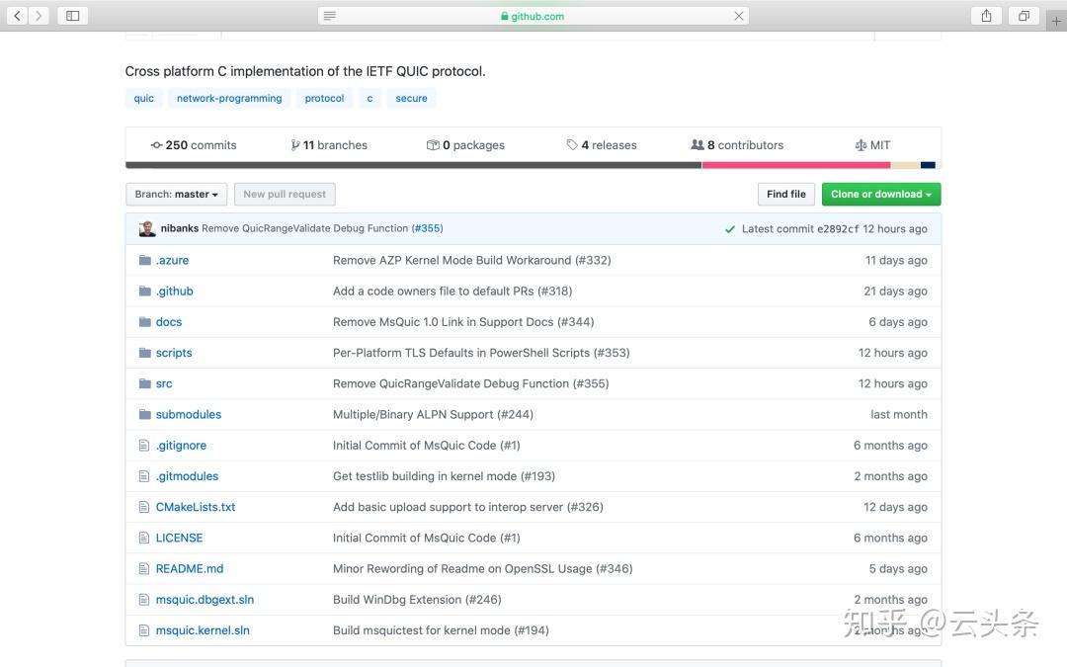Open the 8 contributors tab
This screenshot has height=667, width=1067.
click(737, 145)
